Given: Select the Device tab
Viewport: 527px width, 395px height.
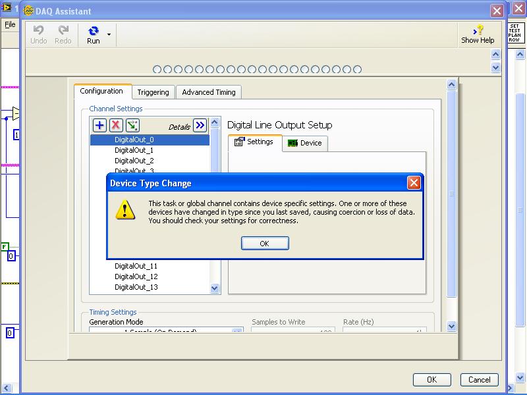Looking at the screenshot, I should pos(305,143).
